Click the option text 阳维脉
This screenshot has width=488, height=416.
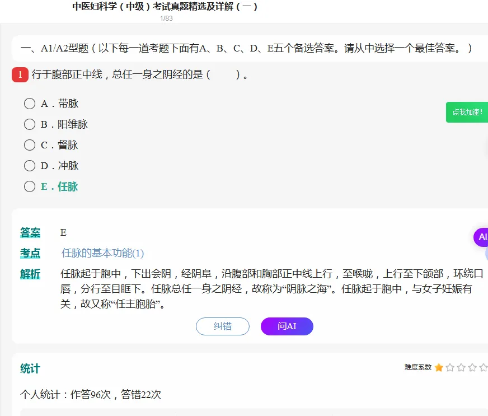[73, 124]
